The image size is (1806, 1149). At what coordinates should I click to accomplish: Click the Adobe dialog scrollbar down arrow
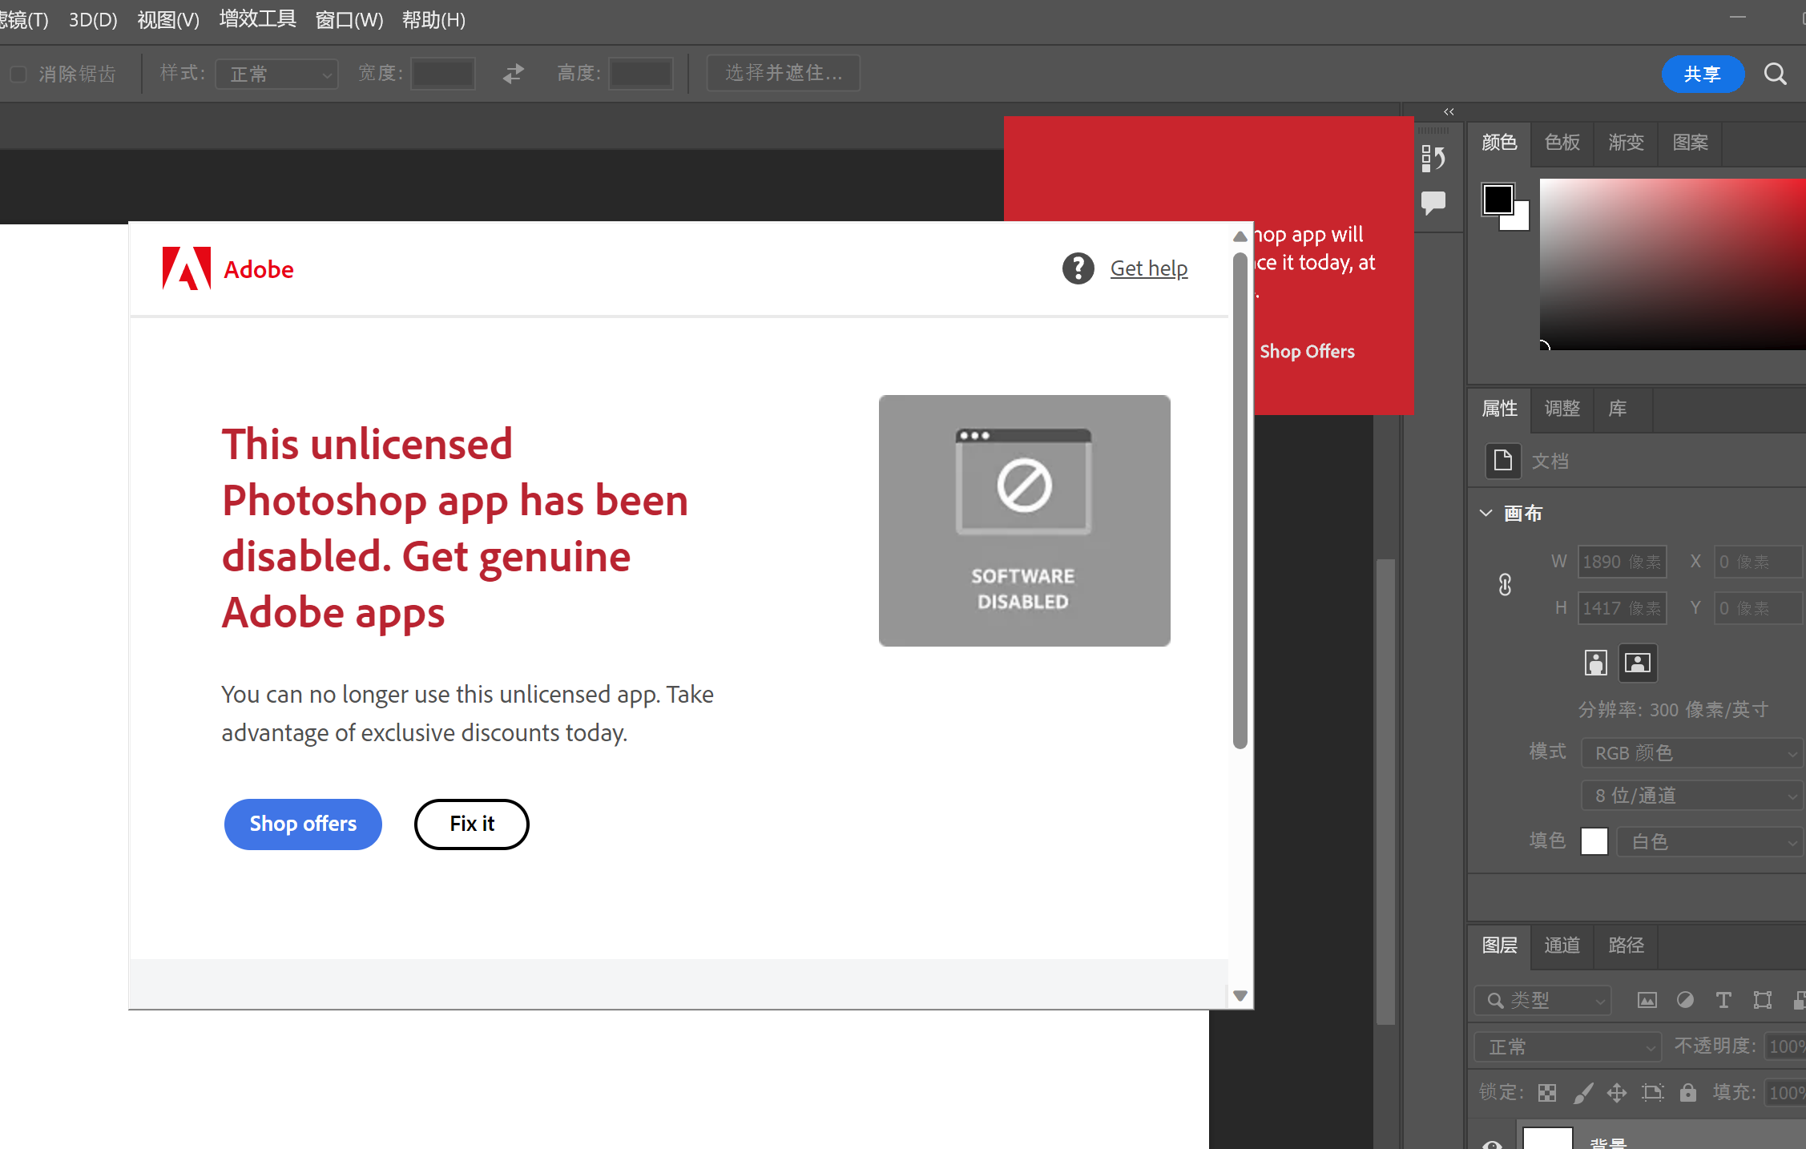point(1240,996)
